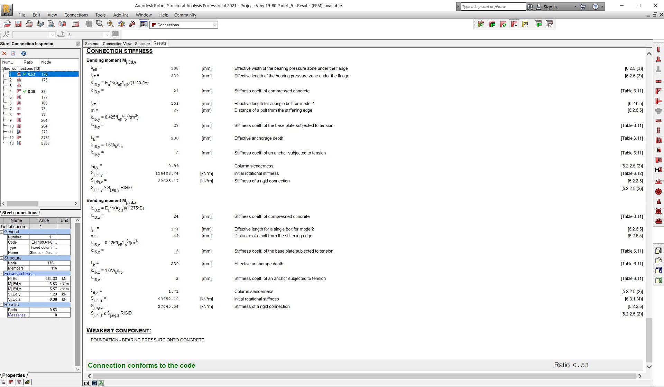This screenshot has height=387, width=664.
Task: Click the connection with plus sign icon
Action: tap(514, 24)
